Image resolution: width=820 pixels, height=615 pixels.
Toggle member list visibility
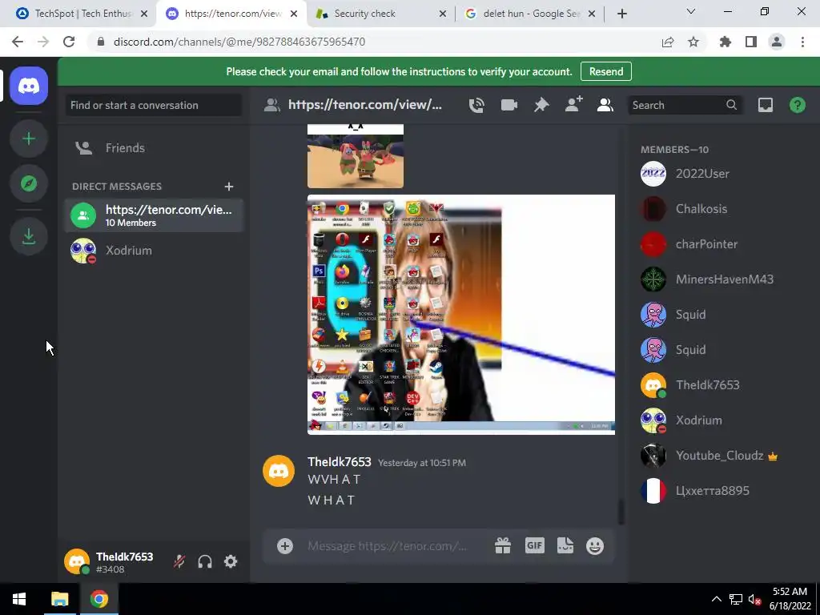pos(605,105)
